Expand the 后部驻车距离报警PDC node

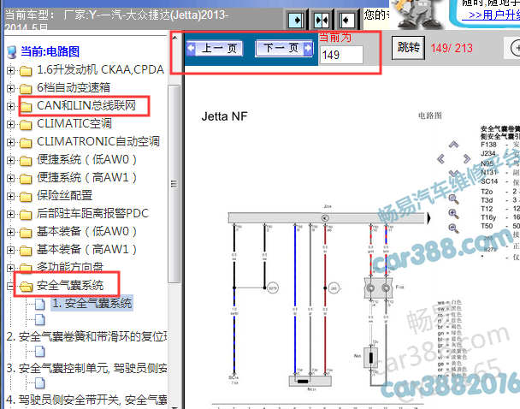[x=10, y=214]
